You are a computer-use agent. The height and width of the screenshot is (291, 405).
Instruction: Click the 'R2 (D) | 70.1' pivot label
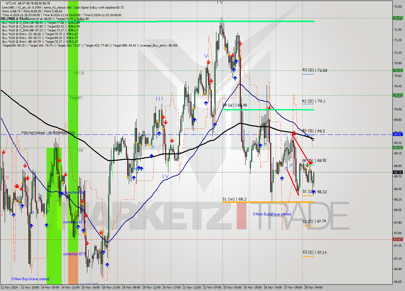314,101
